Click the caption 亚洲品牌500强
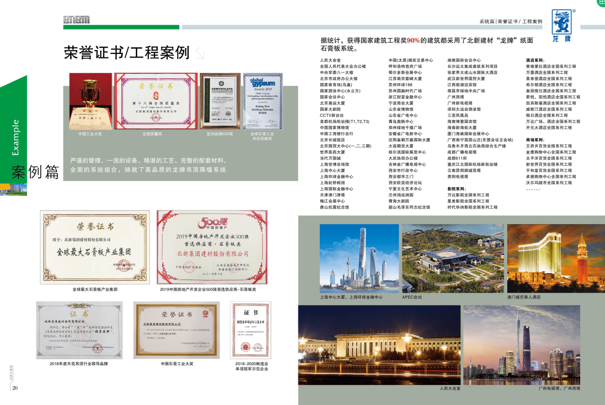The width and height of the screenshot is (605, 405). point(220,133)
